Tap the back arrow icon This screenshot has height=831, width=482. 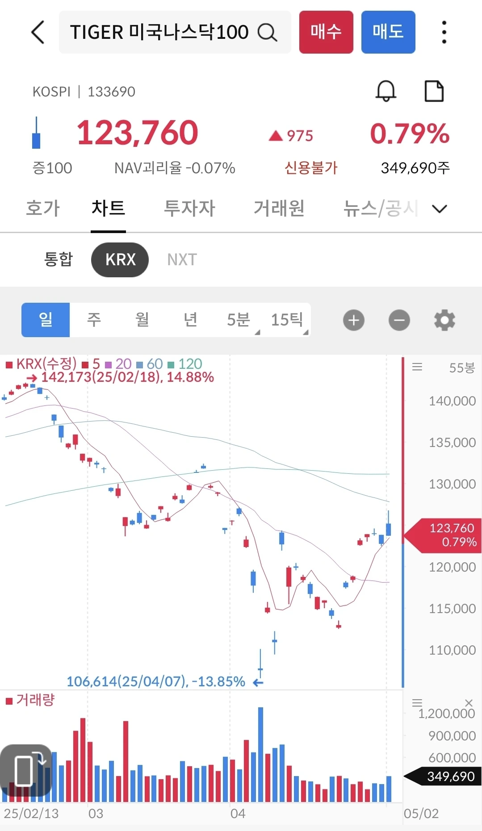[38, 32]
